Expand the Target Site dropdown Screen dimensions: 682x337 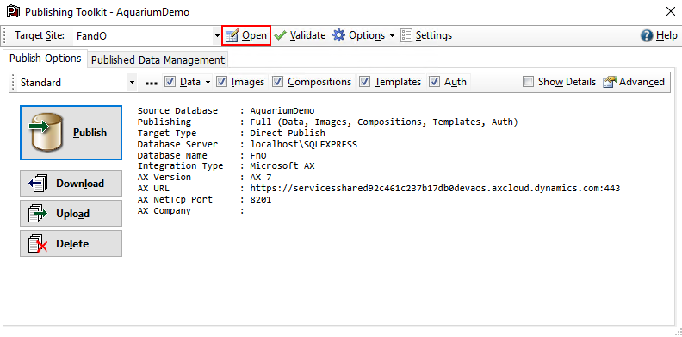[217, 35]
